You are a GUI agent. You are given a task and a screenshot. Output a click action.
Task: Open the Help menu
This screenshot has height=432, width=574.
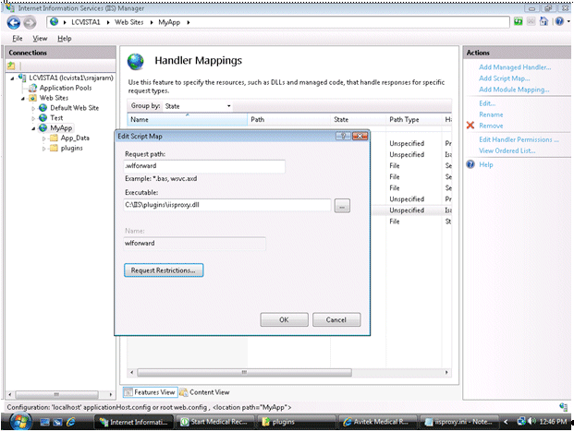click(65, 39)
